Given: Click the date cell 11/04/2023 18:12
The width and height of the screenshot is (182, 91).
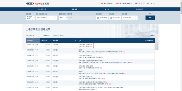Looking at the screenshot, I should [x=33, y=71].
